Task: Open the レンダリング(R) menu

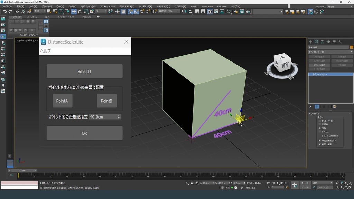Action: (x=146, y=6)
